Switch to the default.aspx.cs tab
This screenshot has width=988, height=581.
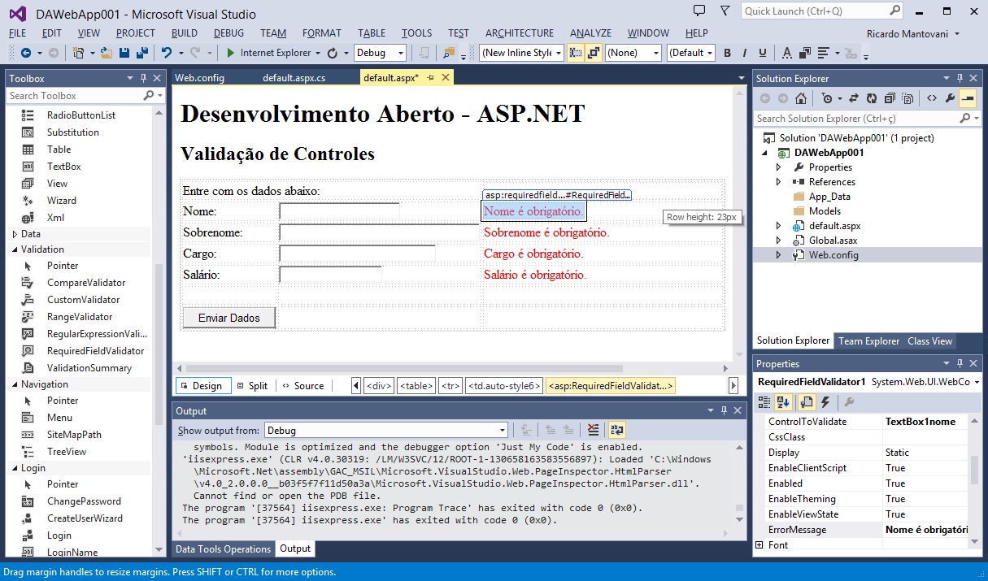tap(294, 78)
